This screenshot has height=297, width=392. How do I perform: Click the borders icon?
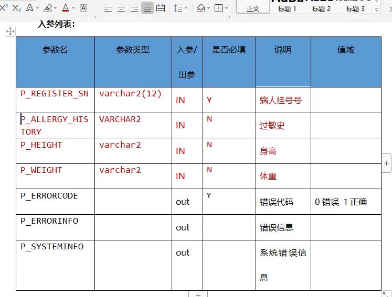pos(218,8)
